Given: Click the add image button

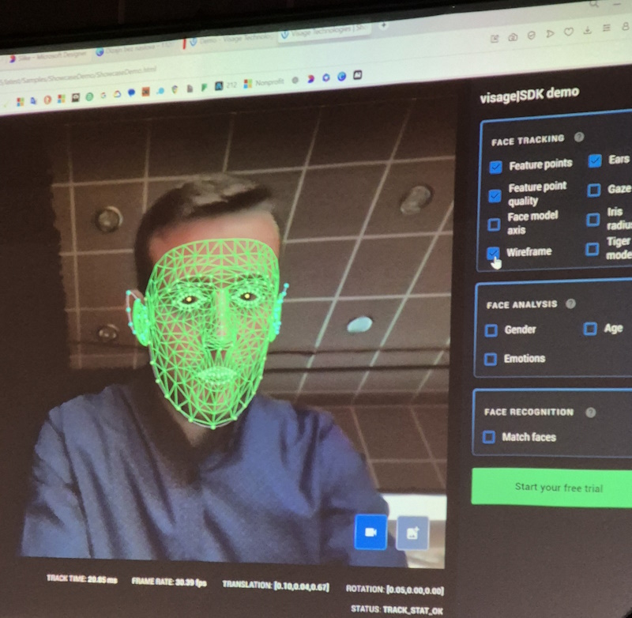Looking at the screenshot, I should [412, 533].
